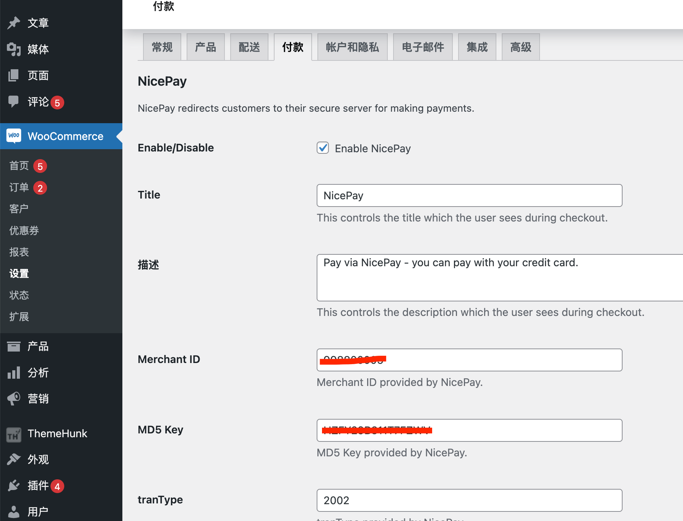
Task: Click the 'Merchant ID provided by NicePay.' text
Action: (400, 382)
